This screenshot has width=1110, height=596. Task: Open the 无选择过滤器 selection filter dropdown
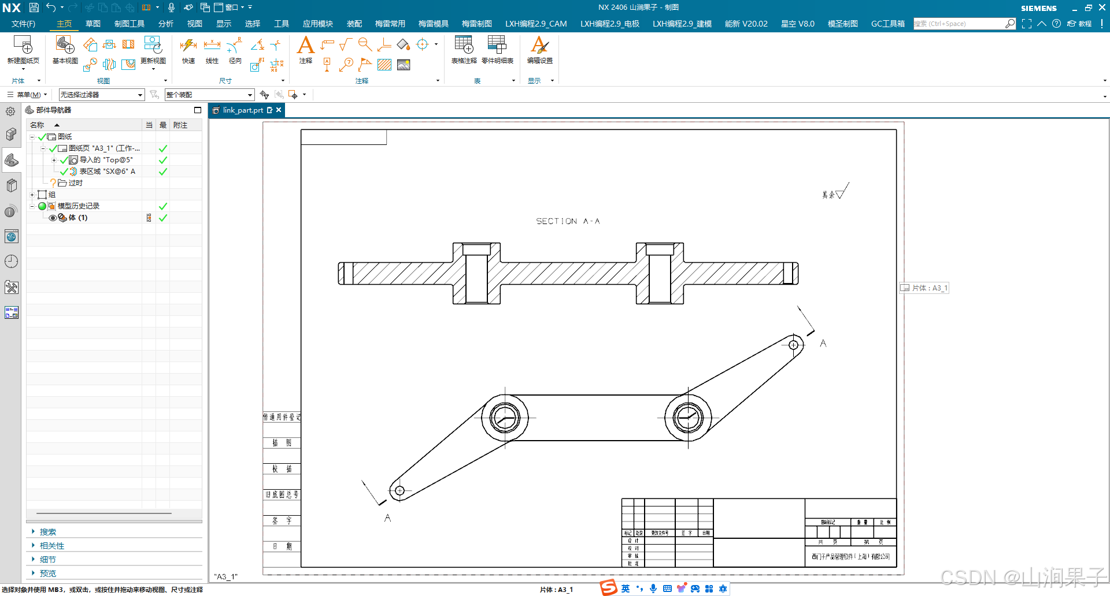(x=101, y=95)
